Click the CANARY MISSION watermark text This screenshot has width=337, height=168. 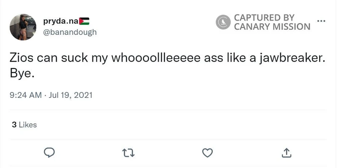tap(272, 27)
